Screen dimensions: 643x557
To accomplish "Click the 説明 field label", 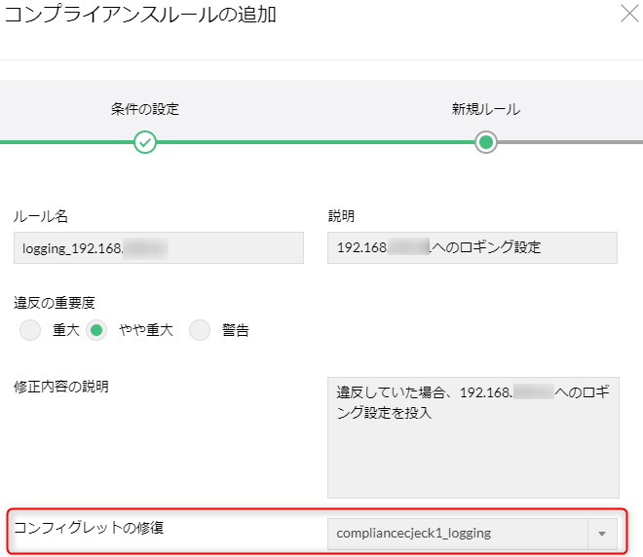I will coord(341,216).
